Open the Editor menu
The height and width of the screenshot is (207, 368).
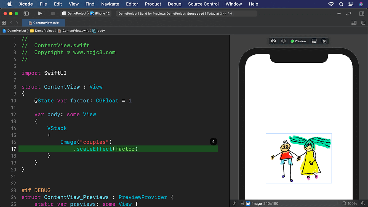pos(132,4)
